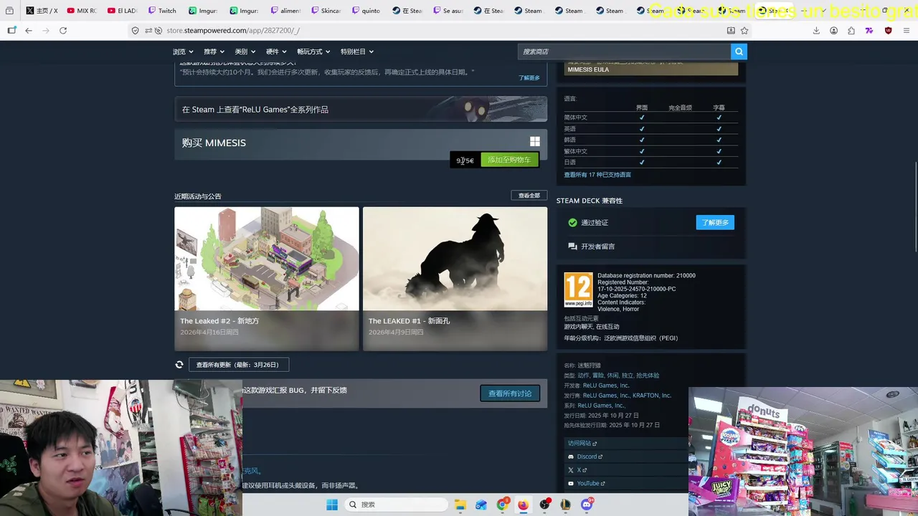Open The Leaked #2 - 新地方 news card
Screen dimensions: 918x516
click(267, 279)
